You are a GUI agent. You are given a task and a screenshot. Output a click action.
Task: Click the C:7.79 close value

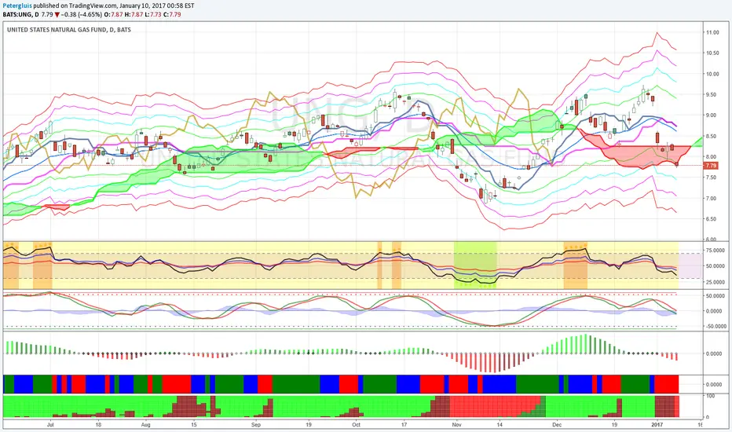pos(171,14)
